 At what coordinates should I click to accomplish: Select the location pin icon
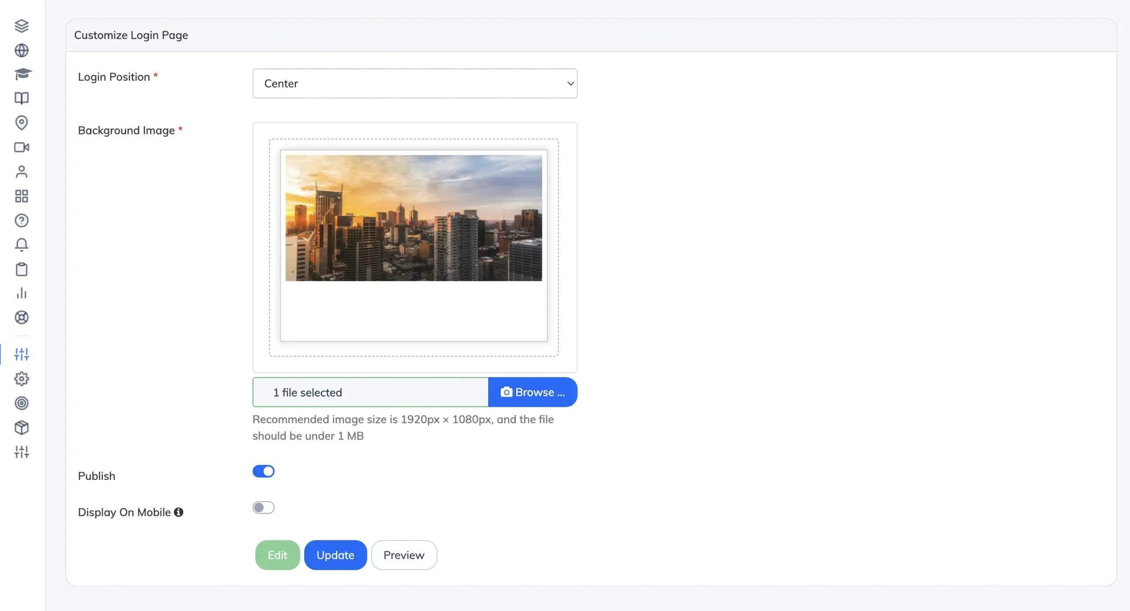click(x=22, y=123)
